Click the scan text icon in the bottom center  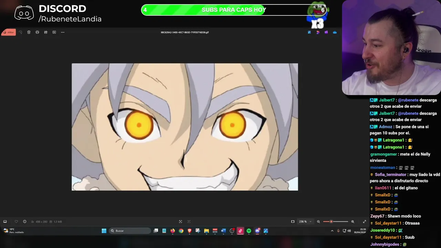181,221
